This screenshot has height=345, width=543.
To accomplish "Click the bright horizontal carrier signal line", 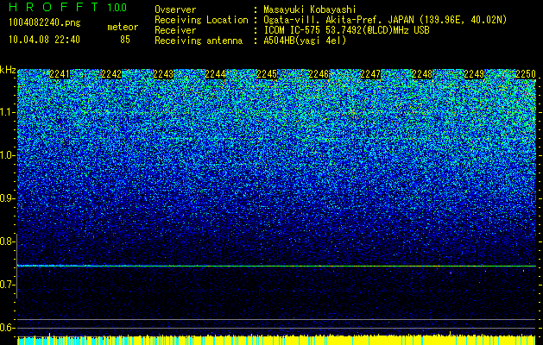I will pos(276,266).
